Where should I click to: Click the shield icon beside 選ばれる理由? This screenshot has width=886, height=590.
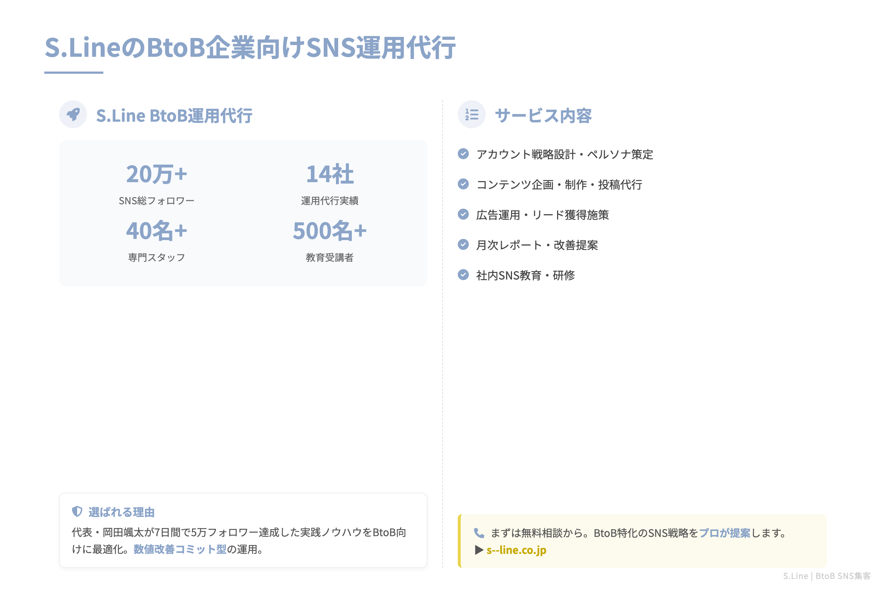pos(77,511)
